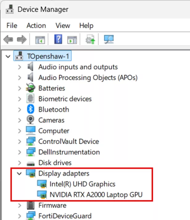
Task: Open the File menu
Action: tap(12, 26)
